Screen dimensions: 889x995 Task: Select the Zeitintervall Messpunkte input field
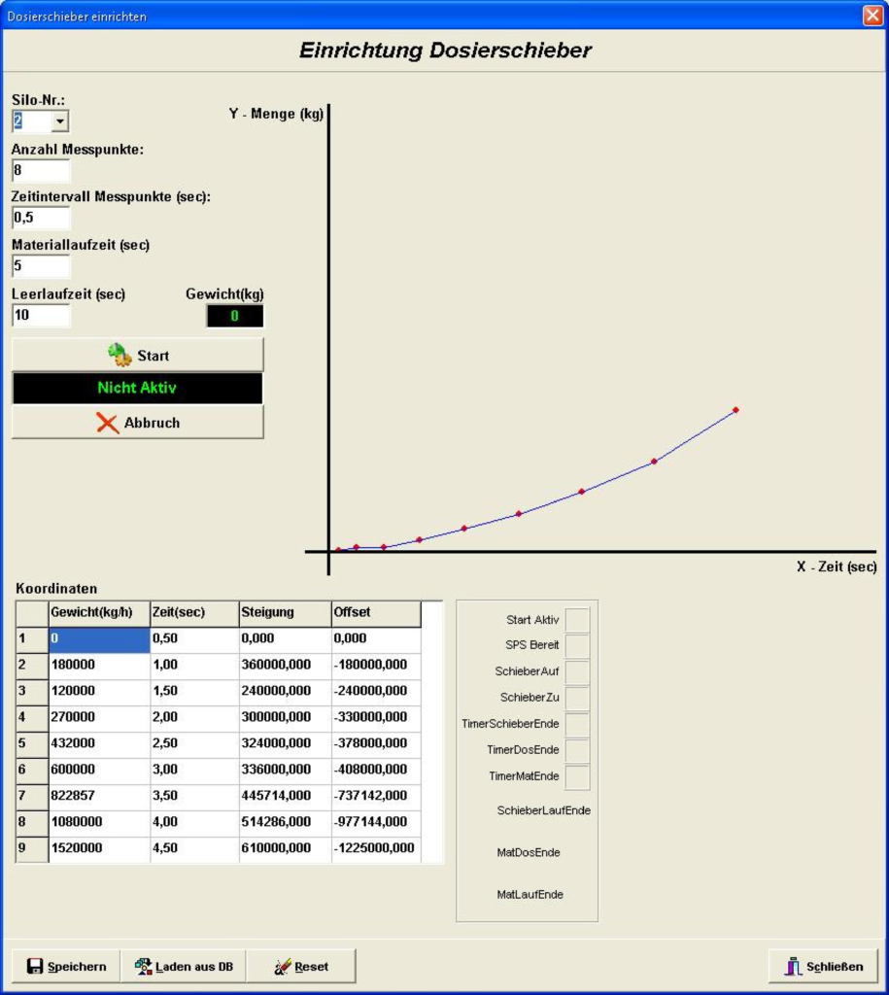click(41, 218)
